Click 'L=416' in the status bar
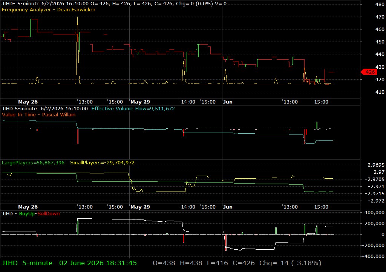 (218, 263)
